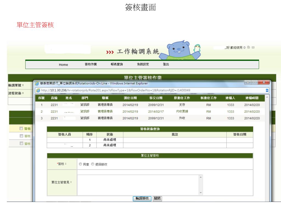Click the 簽核人員 column header
This screenshot has width=281, height=211.
64,134
